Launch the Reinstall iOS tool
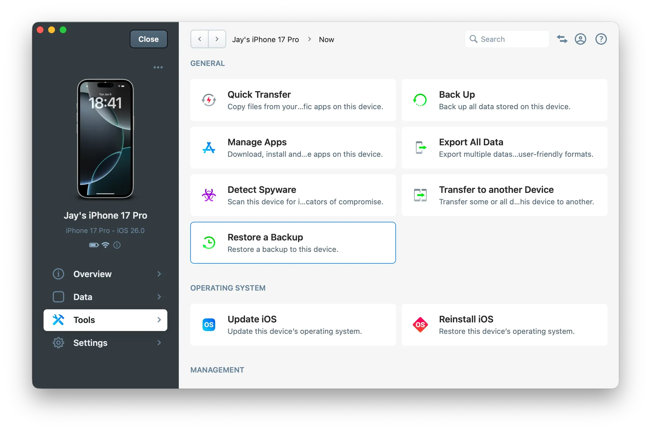 click(504, 325)
